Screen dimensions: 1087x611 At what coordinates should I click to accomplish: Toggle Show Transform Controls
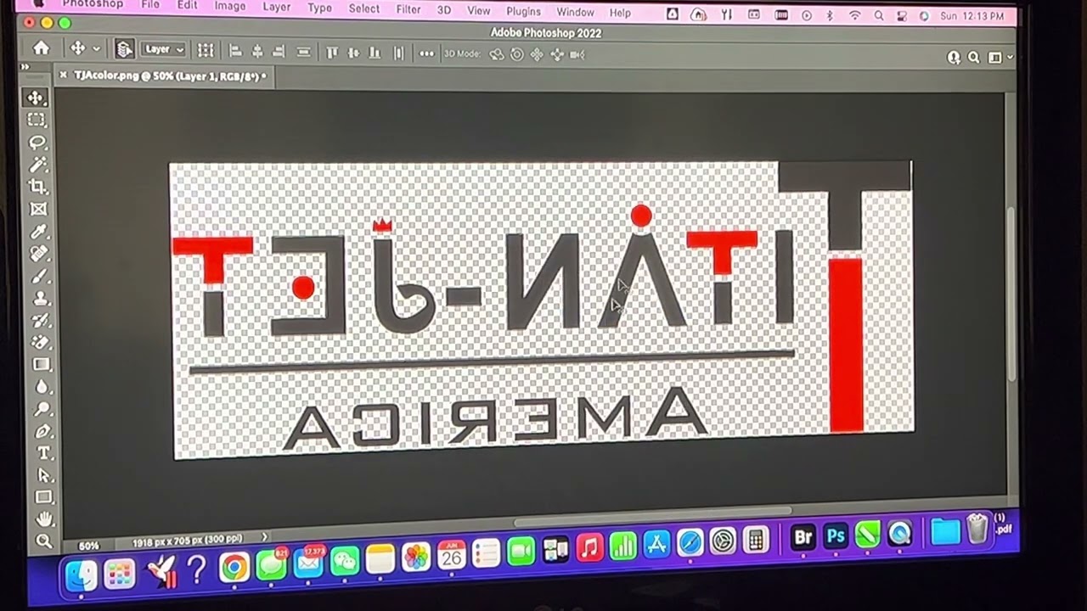[x=206, y=51]
